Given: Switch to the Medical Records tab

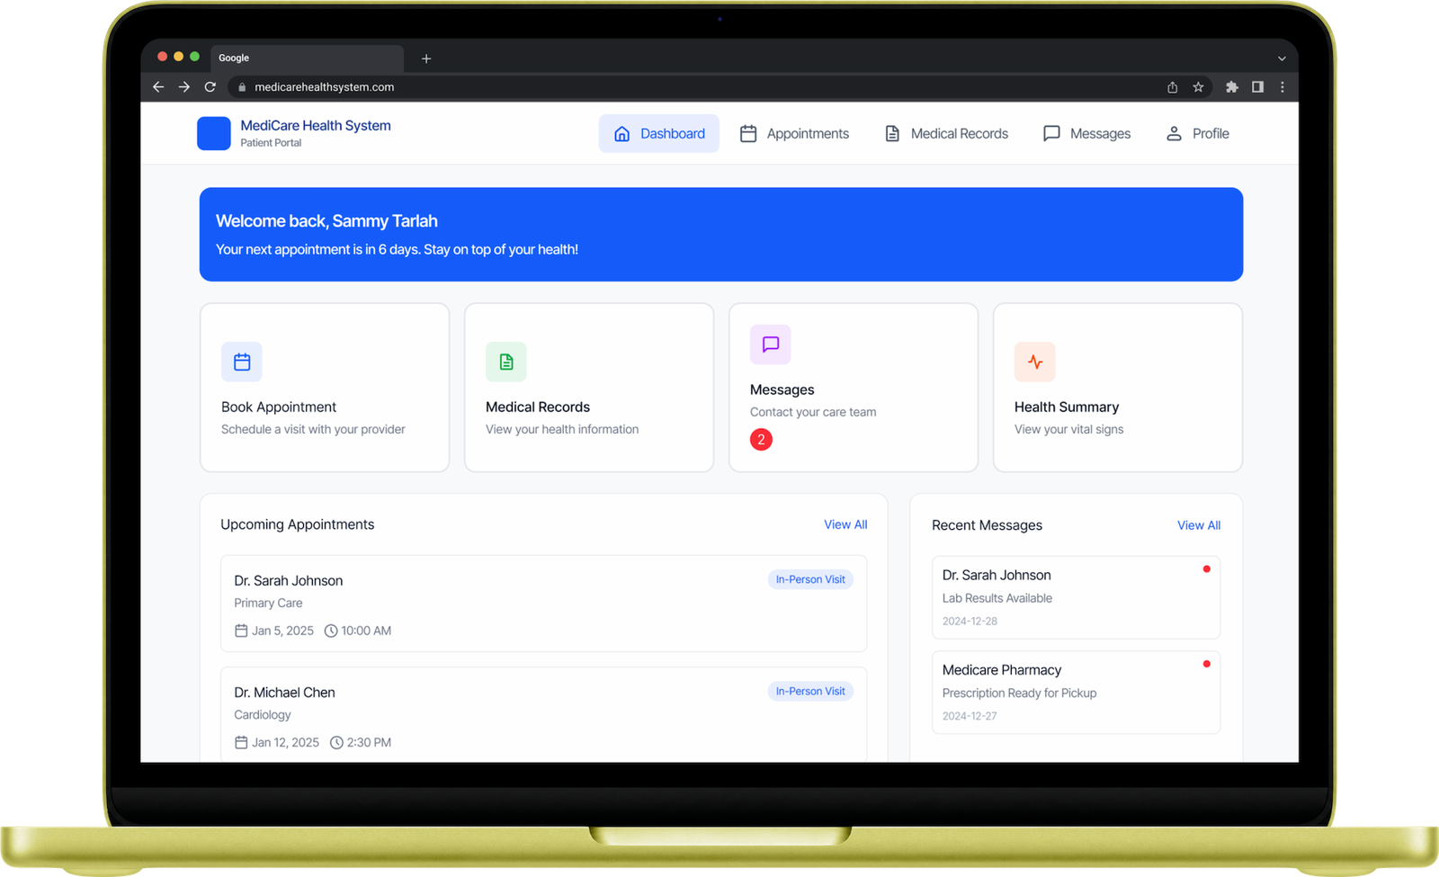Looking at the screenshot, I should tap(946, 133).
